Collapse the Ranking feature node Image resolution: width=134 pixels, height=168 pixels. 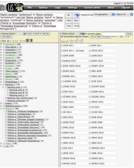tap(1, 85)
